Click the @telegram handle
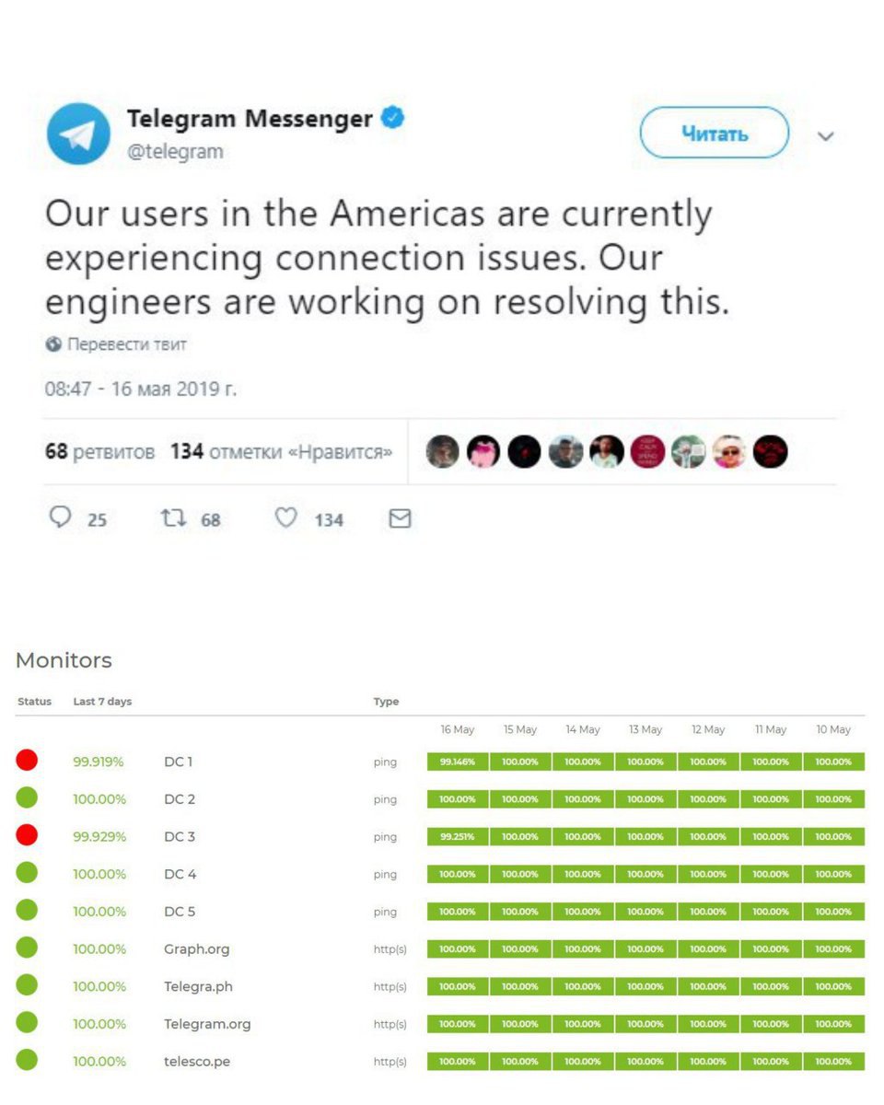884x1105 pixels. click(x=175, y=151)
